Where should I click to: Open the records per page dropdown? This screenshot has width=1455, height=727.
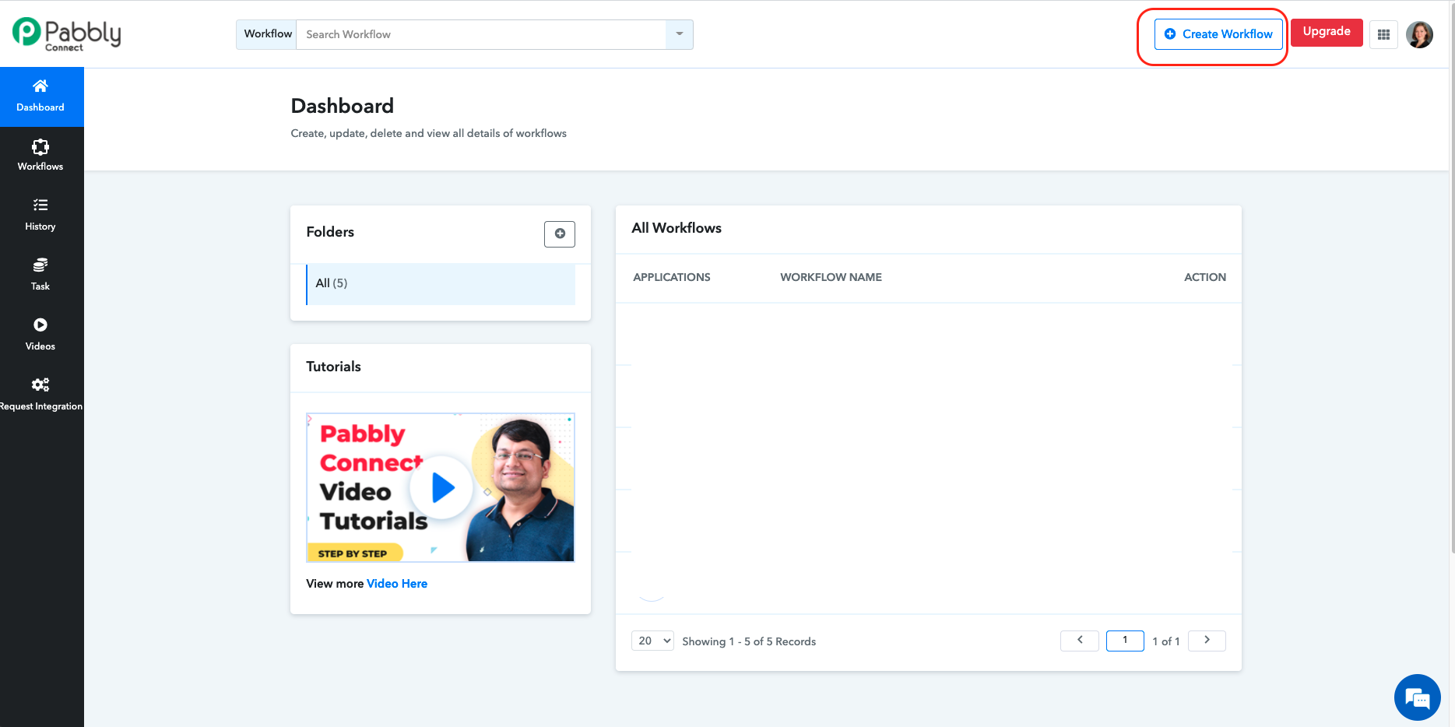pyautogui.click(x=652, y=641)
